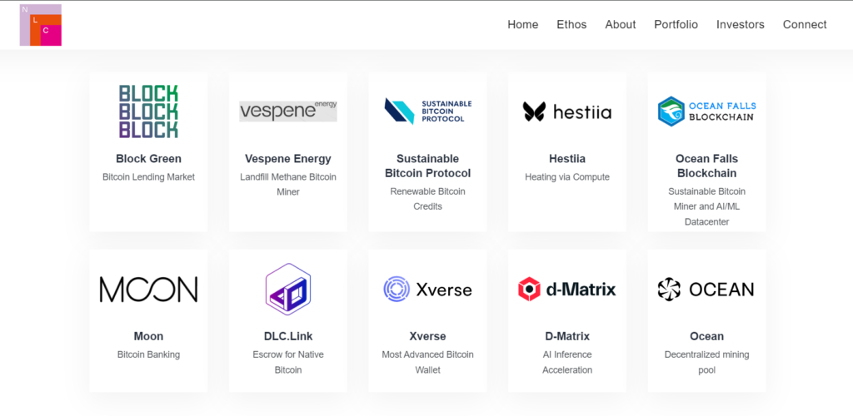
Task: Click 'Landfill Methane Bitcoin Miner' text
Action: [x=288, y=184]
